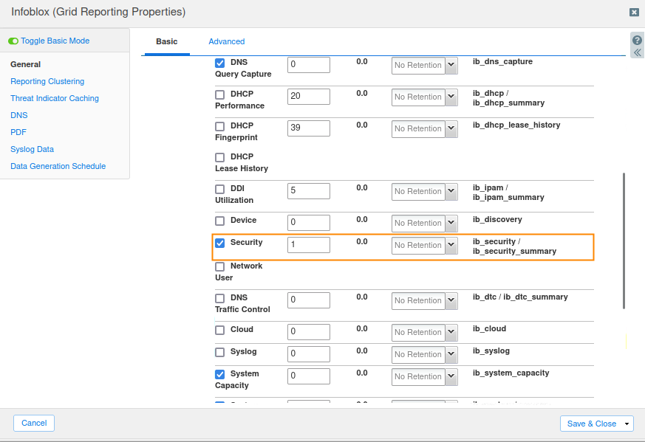Click the dialog title Infoblox (Grid Reporting Properties)
The height and width of the screenshot is (442, 645).
tap(98, 12)
